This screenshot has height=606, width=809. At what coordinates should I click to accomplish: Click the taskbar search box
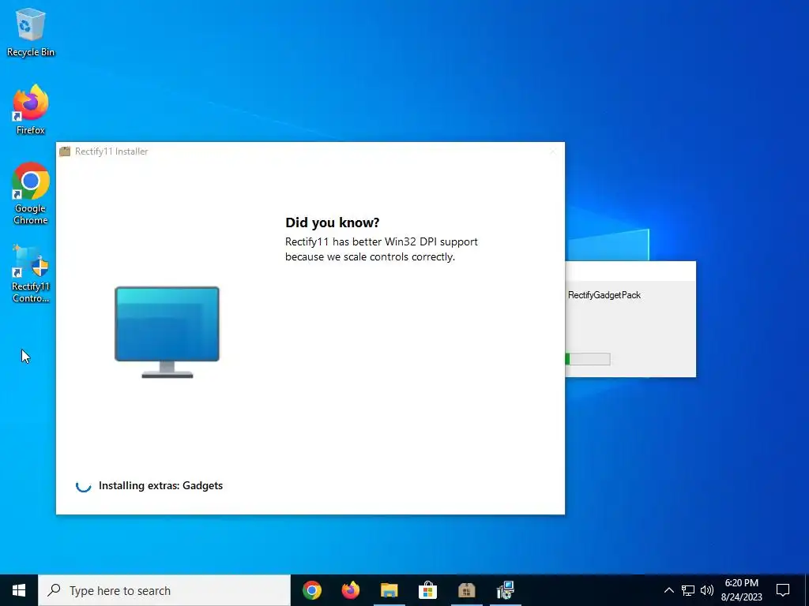164,590
